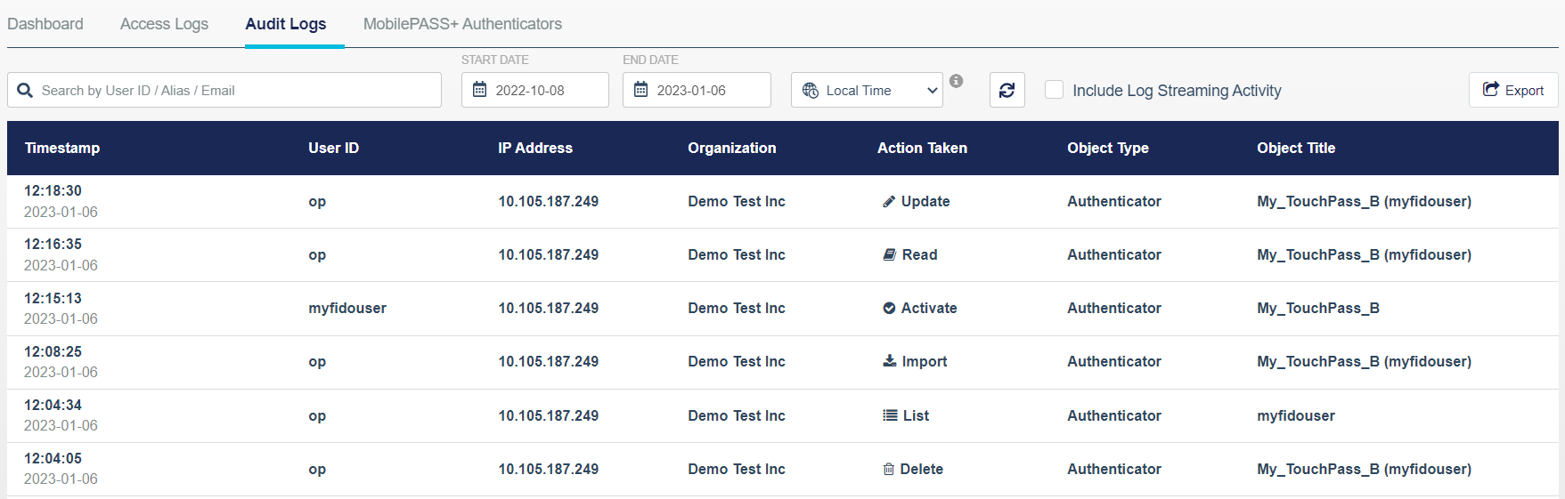Click the trash icon next to Delete
The image size is (1565, 499).
[888, 469]
